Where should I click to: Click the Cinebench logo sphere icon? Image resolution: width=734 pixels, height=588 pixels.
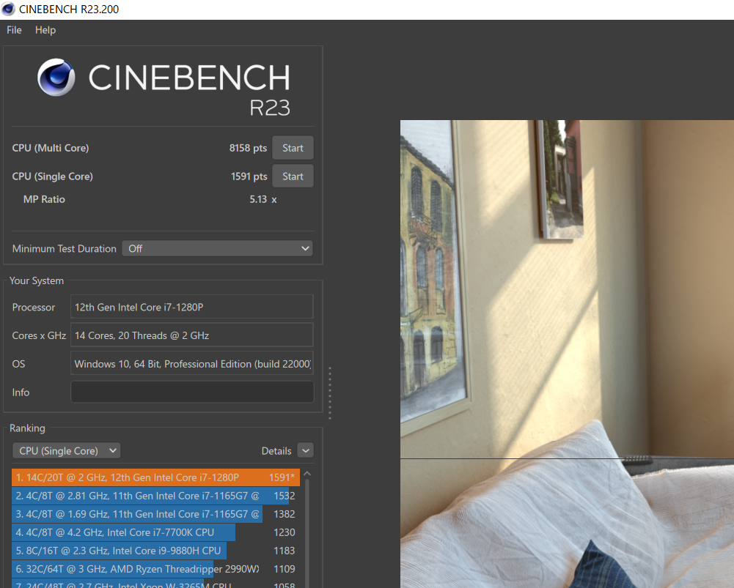click(56, 77)
